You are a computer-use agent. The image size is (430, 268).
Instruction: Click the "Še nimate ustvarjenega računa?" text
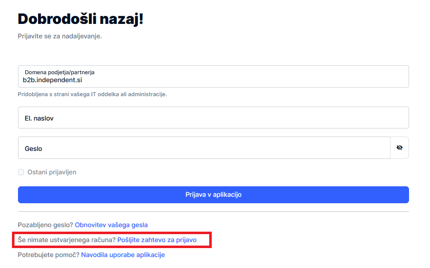tap(66, 240)
